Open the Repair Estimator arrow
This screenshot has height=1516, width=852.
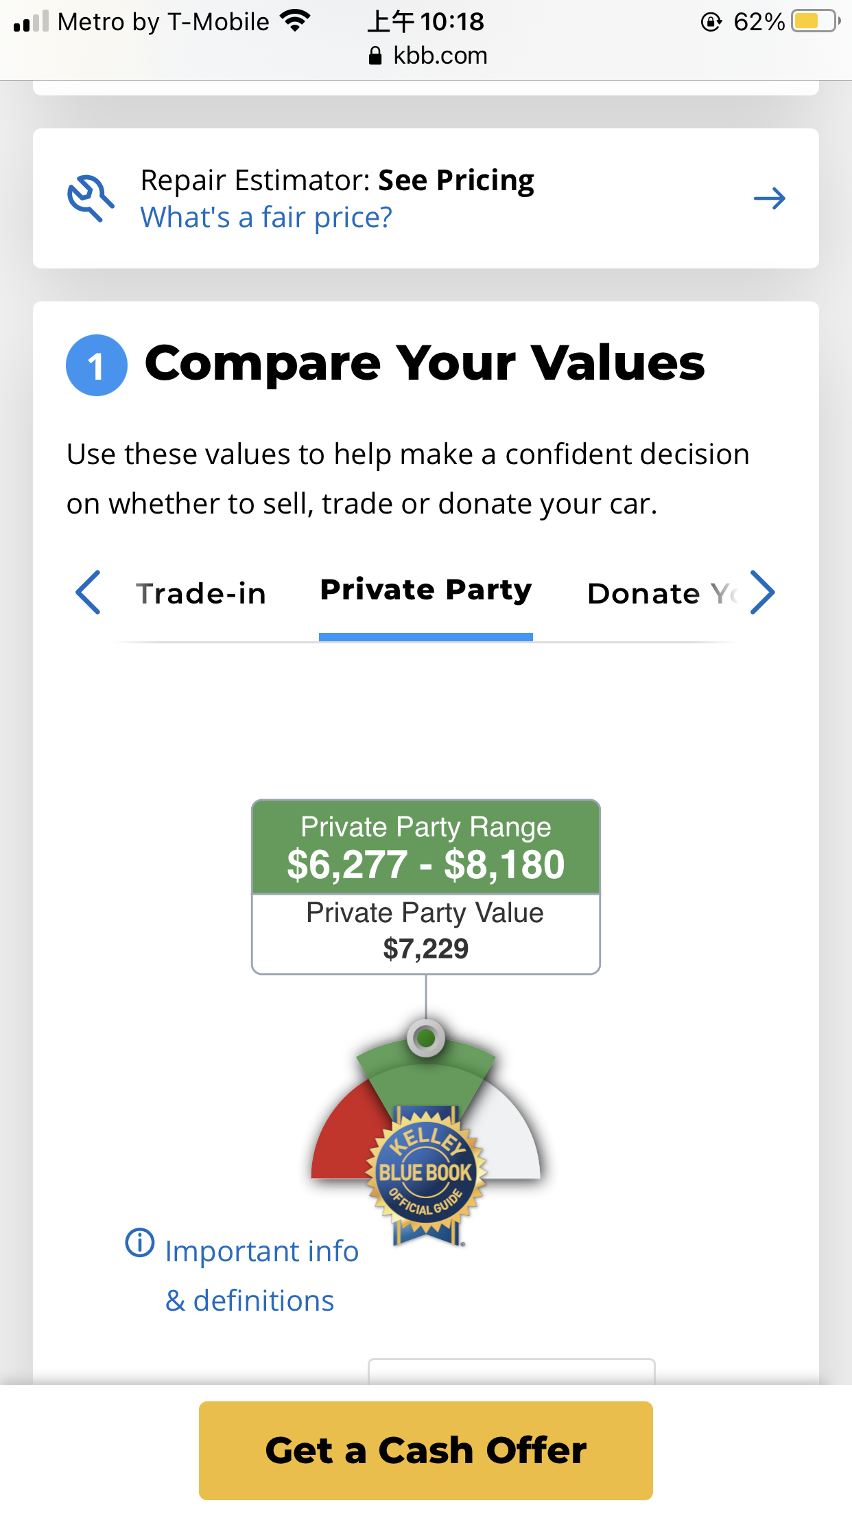coord(769,198)
